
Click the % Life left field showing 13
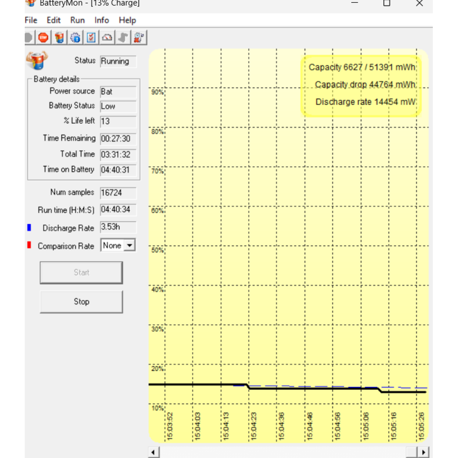coord(118,121)
